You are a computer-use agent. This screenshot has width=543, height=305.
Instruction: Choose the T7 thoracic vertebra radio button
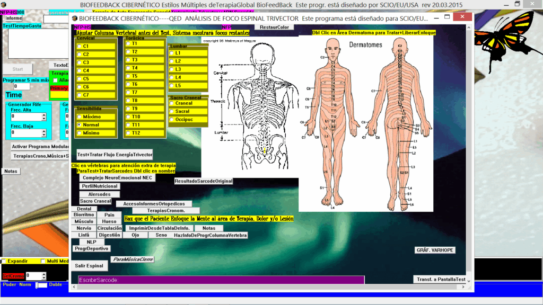(128, 92)
